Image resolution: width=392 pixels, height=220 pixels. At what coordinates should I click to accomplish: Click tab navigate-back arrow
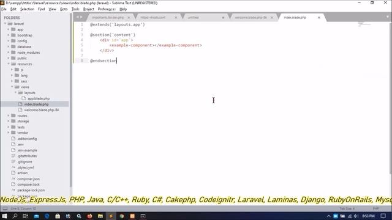pyautogui.click(x=78, y=17)
